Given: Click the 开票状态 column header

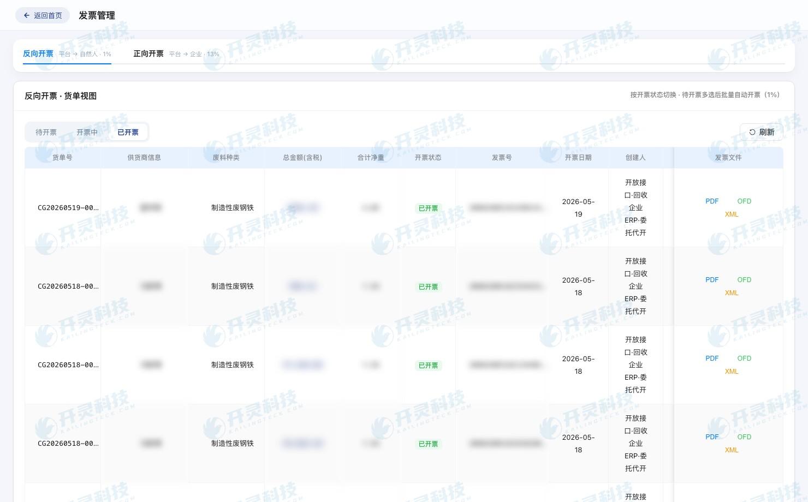Looking at the screenshot, I should pos(428,158).
